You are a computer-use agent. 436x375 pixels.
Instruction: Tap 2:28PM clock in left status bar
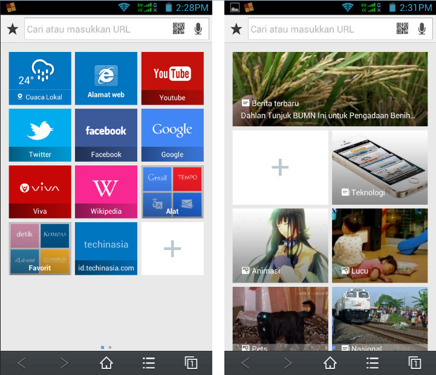click(192, 8)
